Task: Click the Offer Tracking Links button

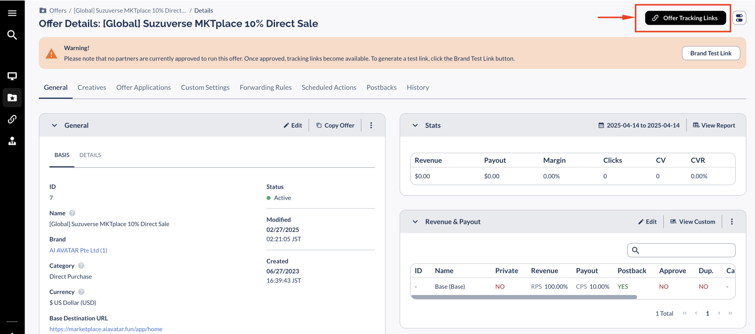Action: click(x=686, y=18)
